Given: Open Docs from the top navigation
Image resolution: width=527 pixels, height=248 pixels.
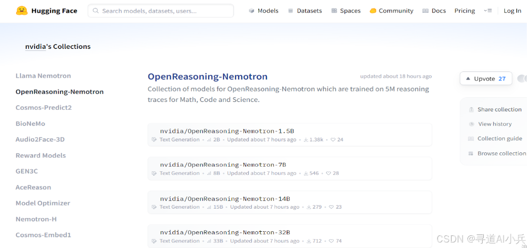Looking at the screenshot, I should coord(434,11).
